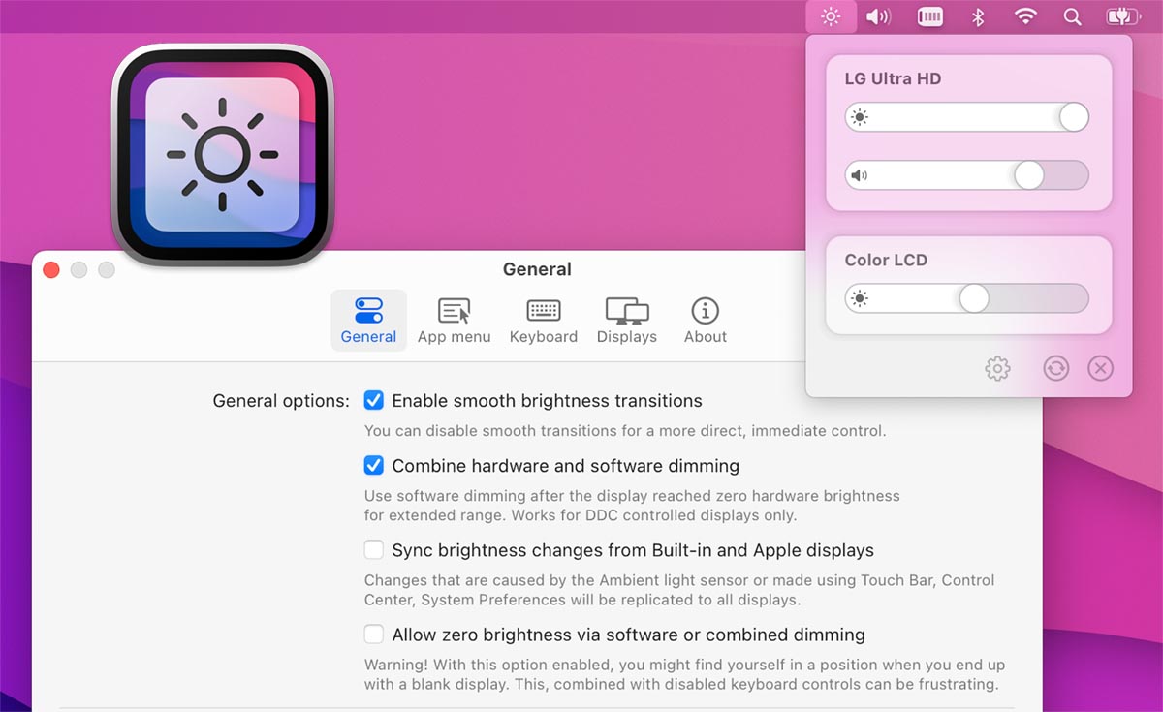Open the Keyboard preferences tab

[543, 322]
